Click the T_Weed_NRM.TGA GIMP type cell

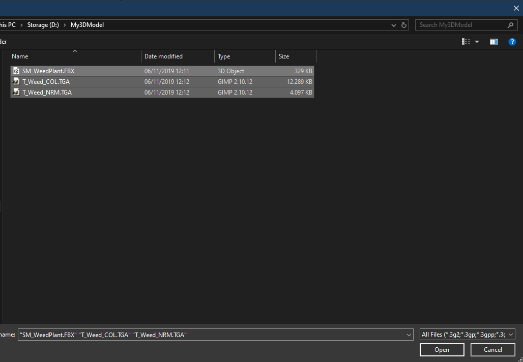tap(235, 93)
